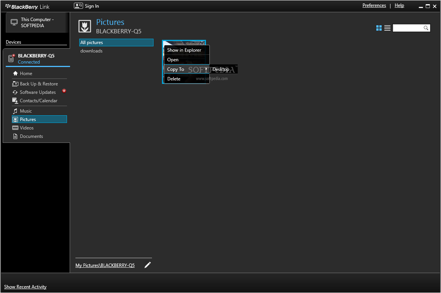The image size is (441, 293).
Task: Click the Documents page icon
Action: (x=15, y=136)
